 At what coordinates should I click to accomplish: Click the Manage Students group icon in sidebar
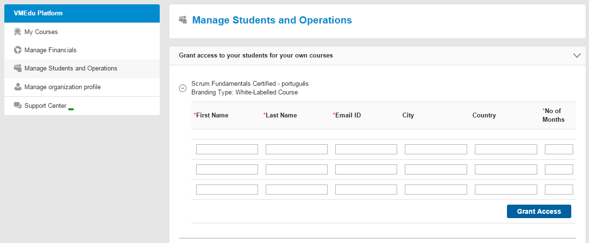18,69
